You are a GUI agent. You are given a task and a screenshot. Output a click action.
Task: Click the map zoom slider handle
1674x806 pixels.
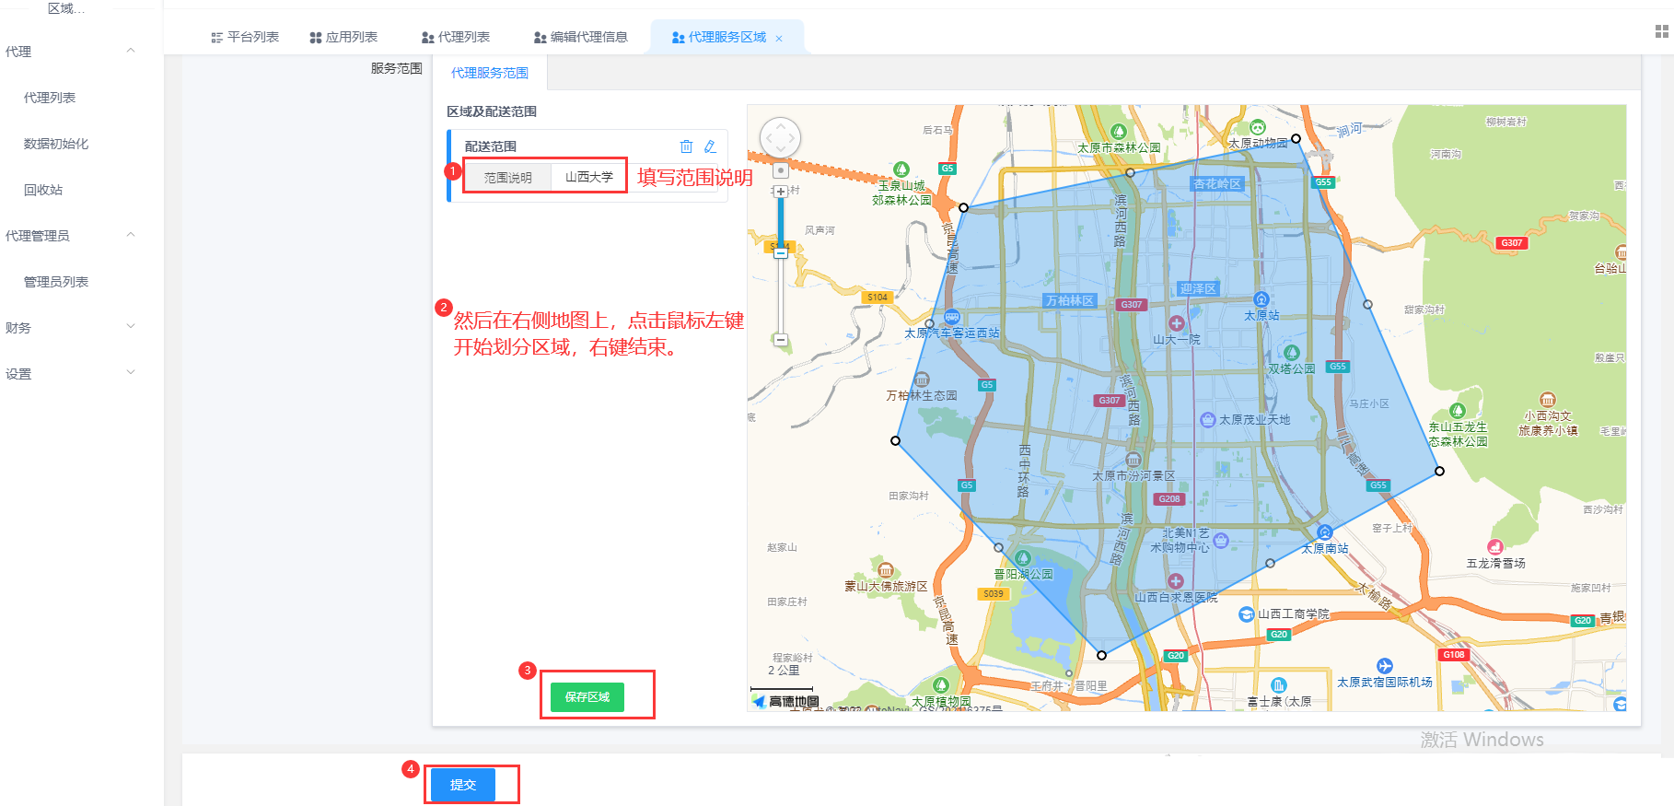(781, 252)
